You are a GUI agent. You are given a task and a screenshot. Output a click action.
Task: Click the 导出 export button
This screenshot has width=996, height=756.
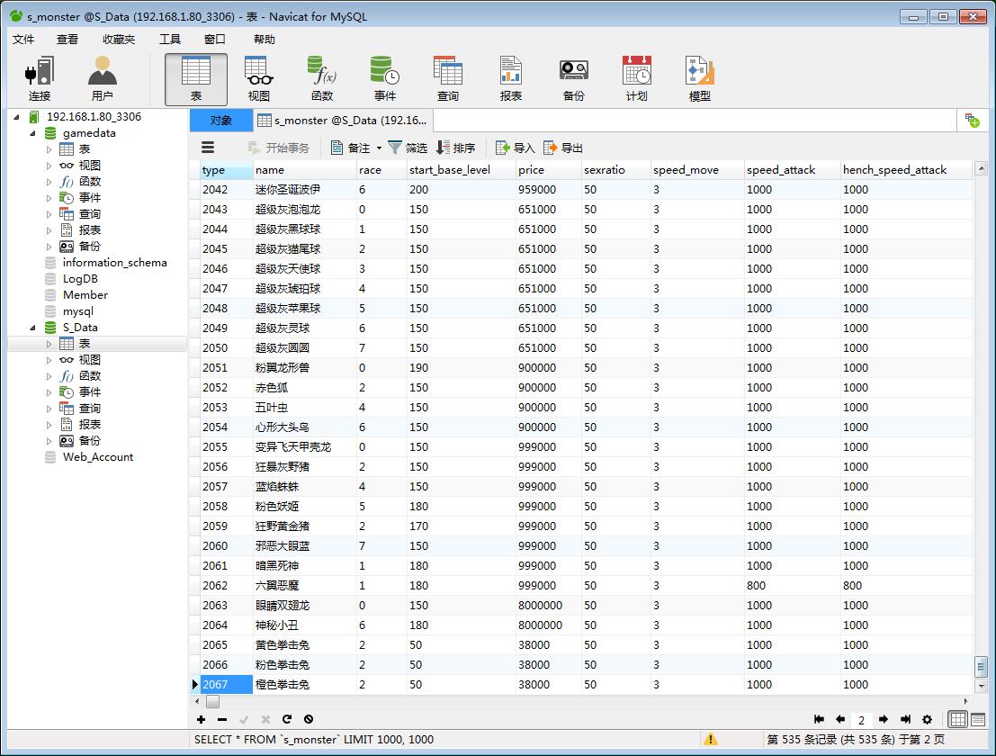coord(563,148)
